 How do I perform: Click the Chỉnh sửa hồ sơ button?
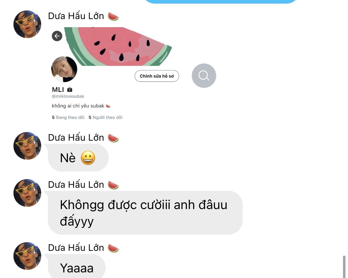pos(157,76)
